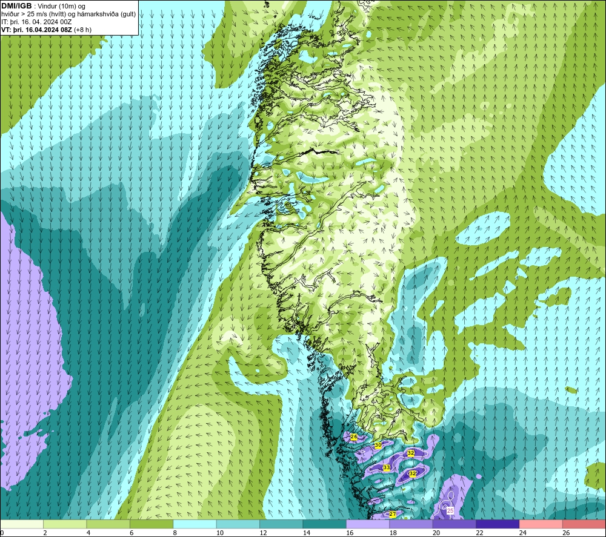Click the scale value 0
This screenshot has height=537, width=606.
(2, 533)
